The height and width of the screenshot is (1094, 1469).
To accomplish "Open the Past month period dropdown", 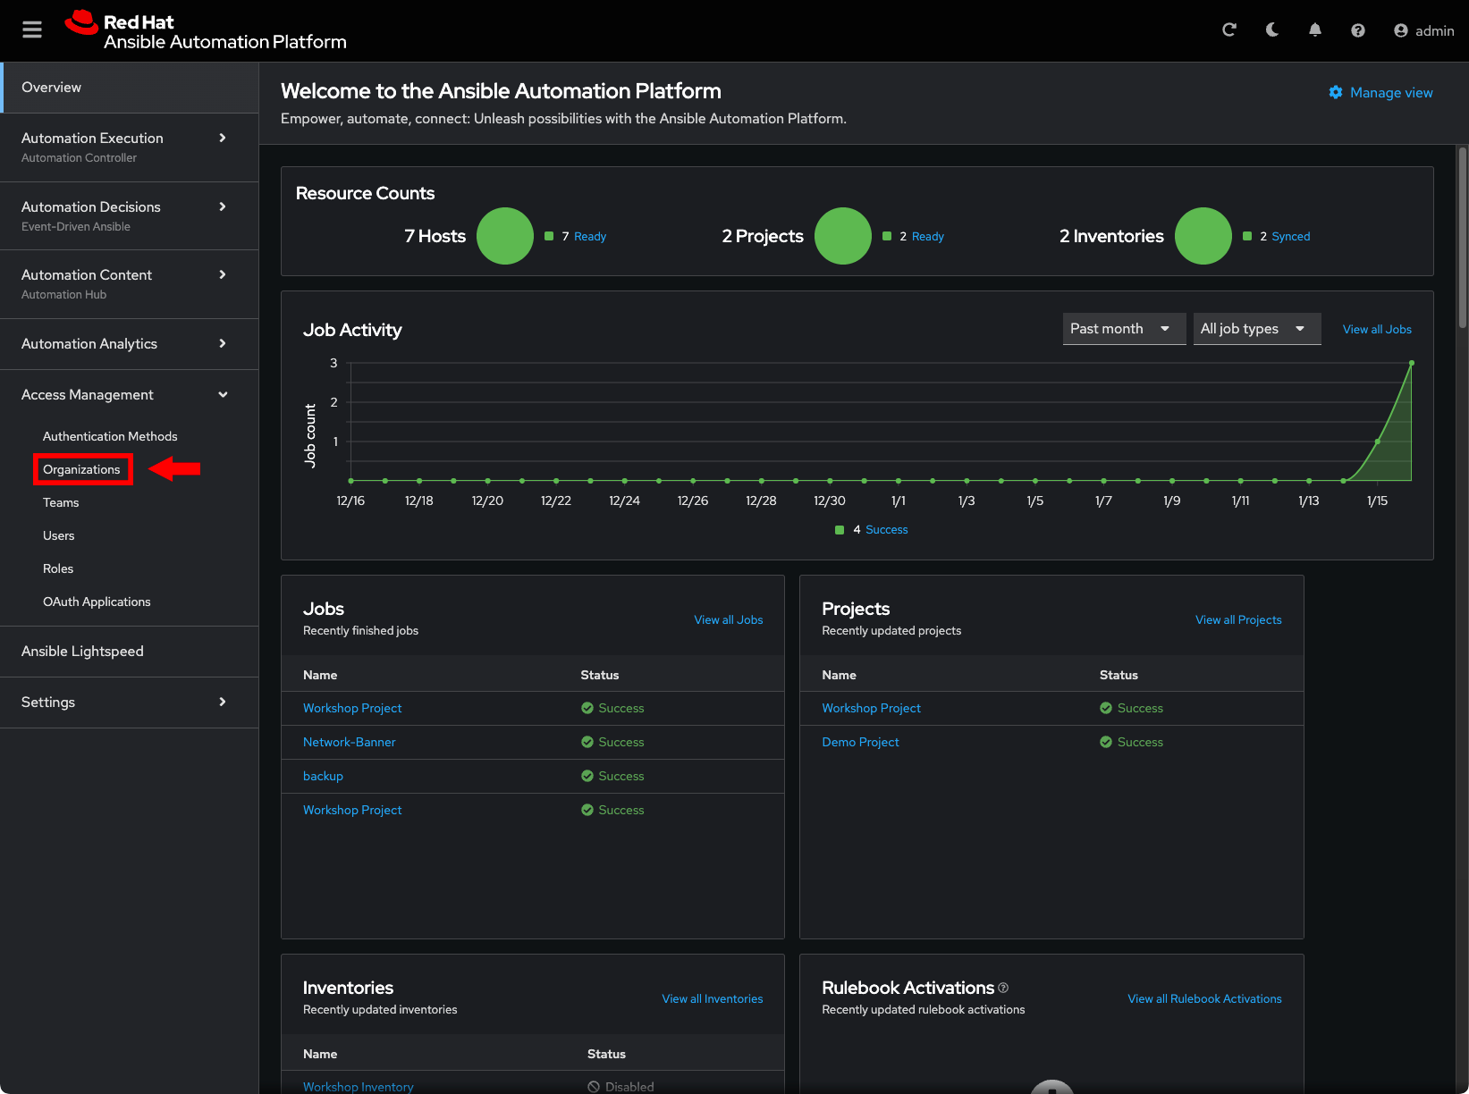I will tap(1124, 329).
